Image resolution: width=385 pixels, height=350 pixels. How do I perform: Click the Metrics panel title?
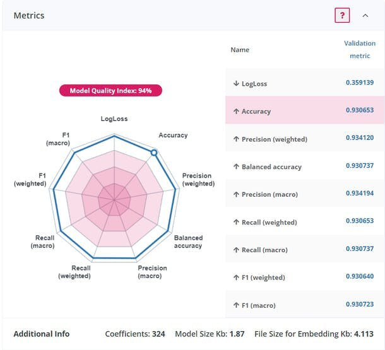(x=29, y=16)
